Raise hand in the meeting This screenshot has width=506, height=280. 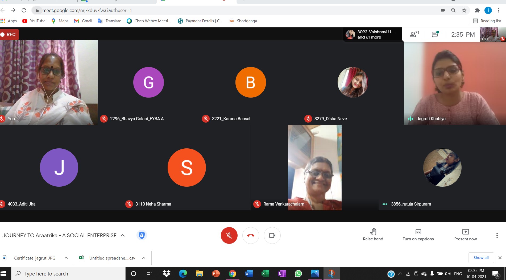(x=373, y=234)
